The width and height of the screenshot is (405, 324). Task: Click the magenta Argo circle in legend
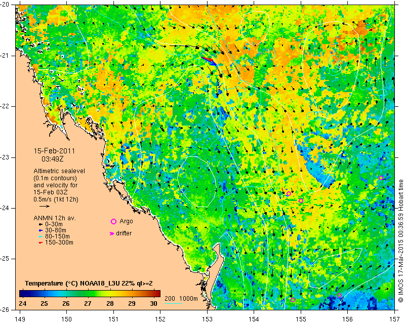113,221
